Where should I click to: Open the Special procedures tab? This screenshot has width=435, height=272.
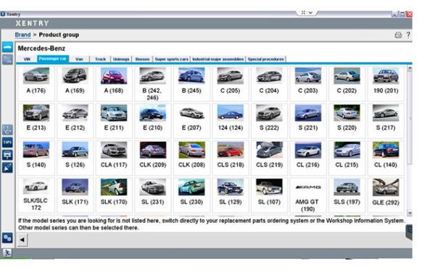click(x=266, y=59)
